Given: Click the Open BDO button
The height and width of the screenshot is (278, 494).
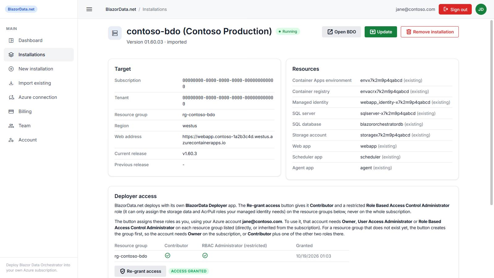Looking at the screenshot, I should 341,32.
